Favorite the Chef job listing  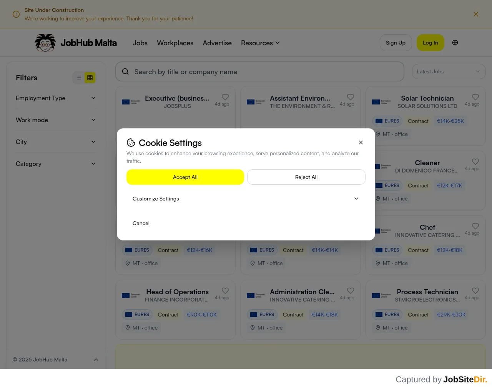pyautogui.click(x=475, y=226)
